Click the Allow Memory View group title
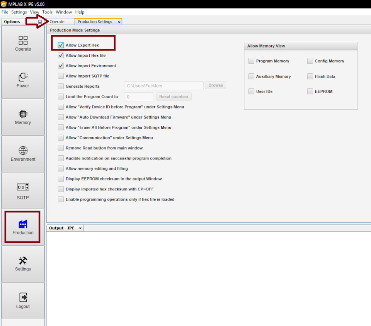 pos(266,46)
